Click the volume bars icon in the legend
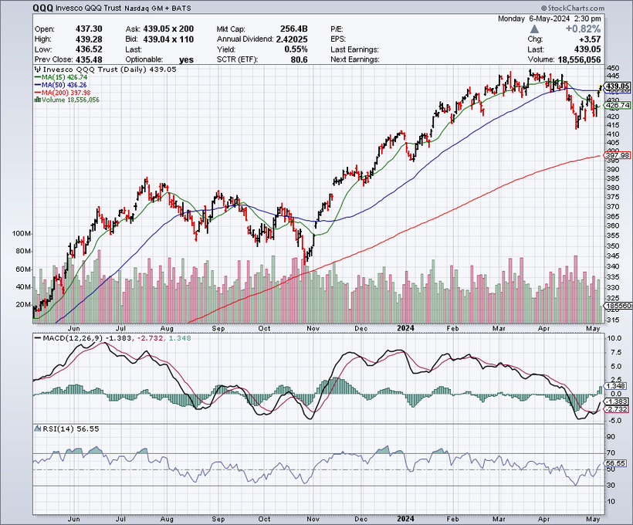633x525 pixels. pos(38,100)
